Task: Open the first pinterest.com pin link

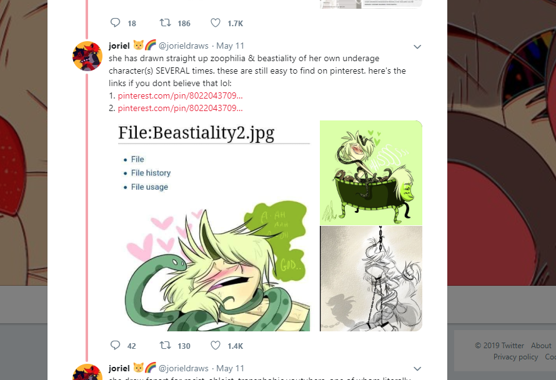Action: point(180,95)
